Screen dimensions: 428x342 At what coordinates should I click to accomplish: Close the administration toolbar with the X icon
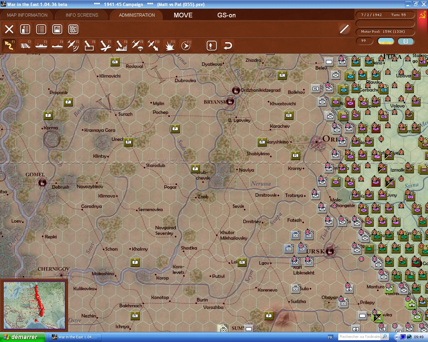9,29
